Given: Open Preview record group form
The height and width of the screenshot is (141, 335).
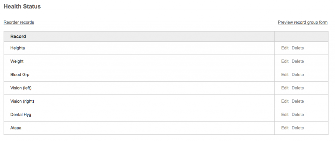Looking at the screenshot, I should 303,22.
